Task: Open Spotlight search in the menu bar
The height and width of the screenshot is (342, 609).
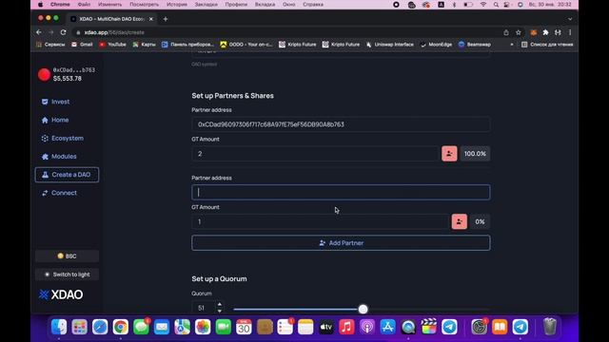Action: click(x=496, y=5)
